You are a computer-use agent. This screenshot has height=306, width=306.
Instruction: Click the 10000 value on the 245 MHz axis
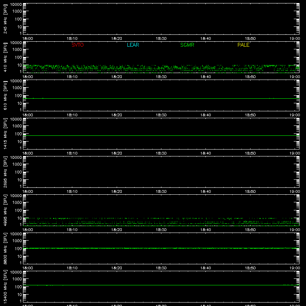16,5
